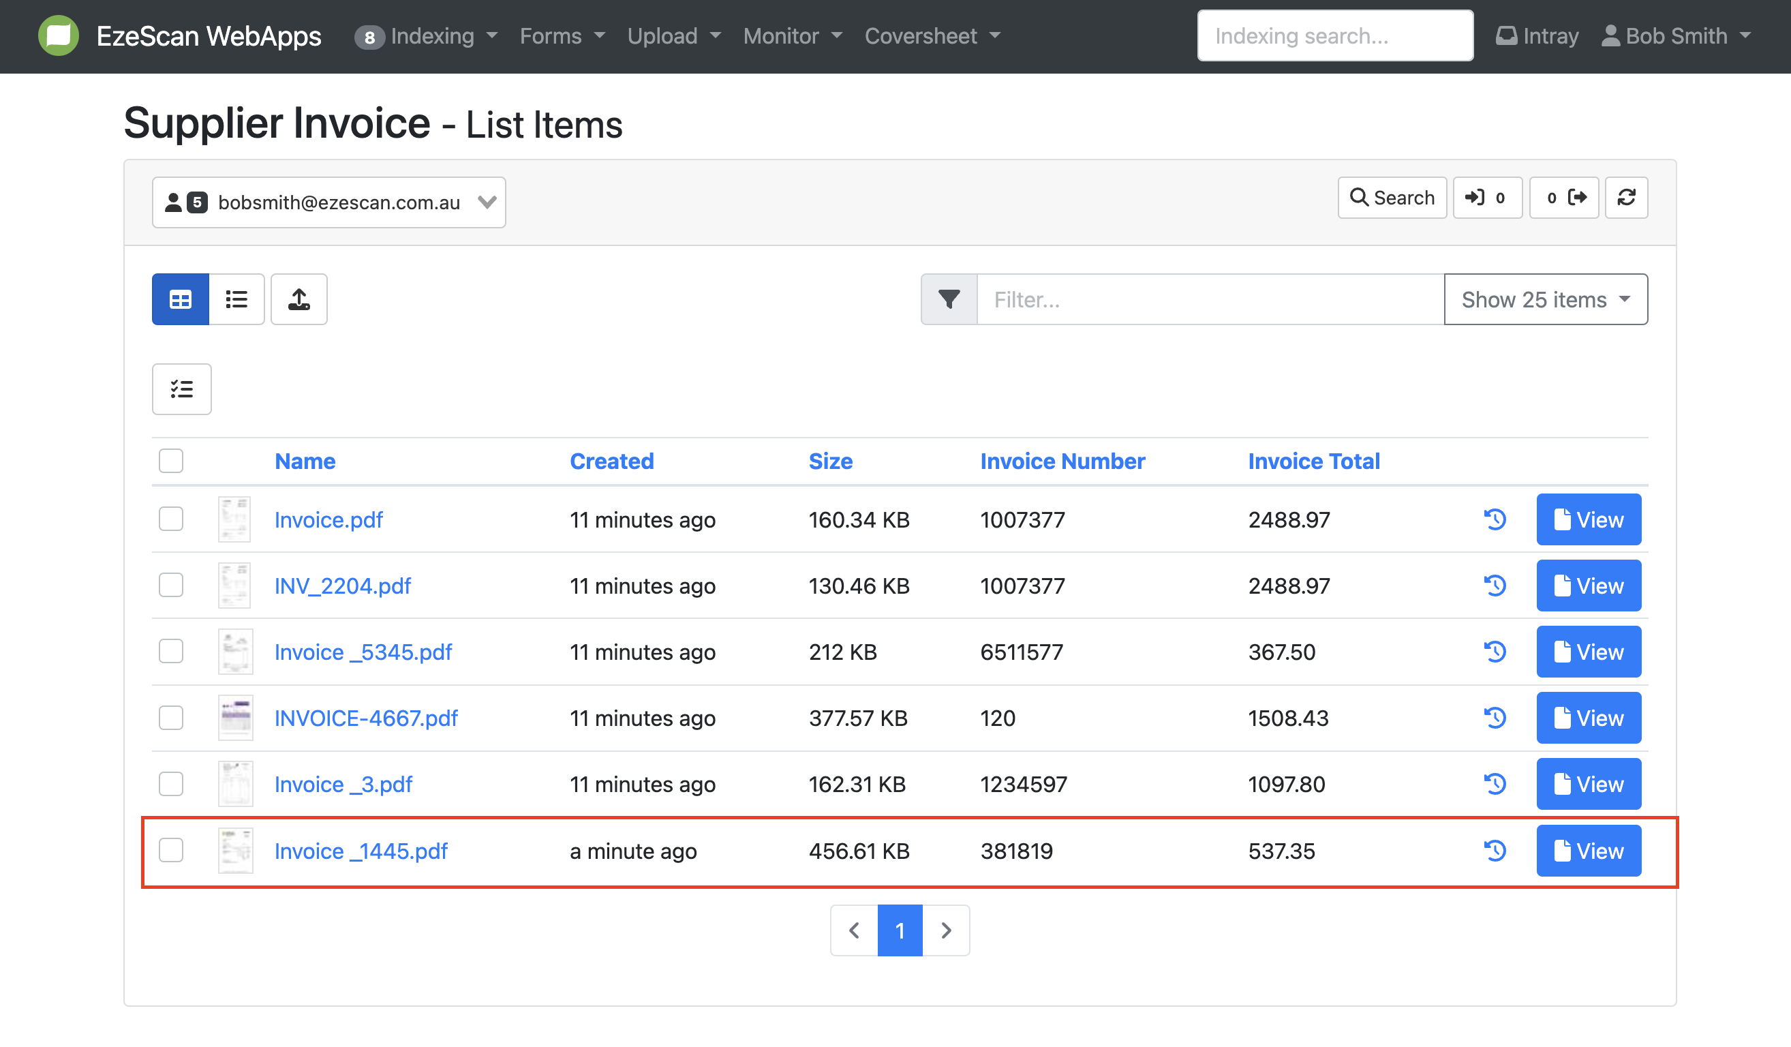The height and width of the screenshot is (1047, 1791).
Task: Select the Invoice _1445.pdf row checkbox
Action: tap(171, 850)
